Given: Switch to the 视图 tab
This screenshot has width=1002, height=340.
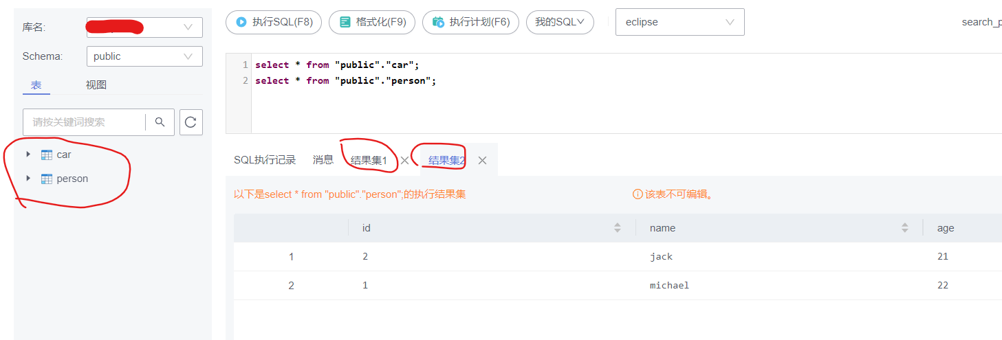Looking at the screenshot, I should point(96,85).
